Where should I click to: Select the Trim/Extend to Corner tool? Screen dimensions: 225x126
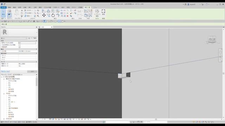pos(58,15)
